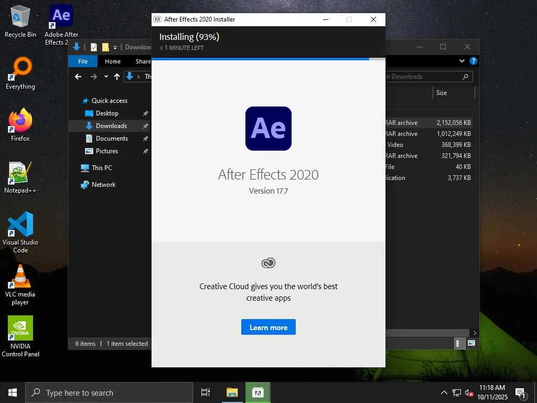
Task: Select the 2,152,056 KB file row
Action: point(428,122)
